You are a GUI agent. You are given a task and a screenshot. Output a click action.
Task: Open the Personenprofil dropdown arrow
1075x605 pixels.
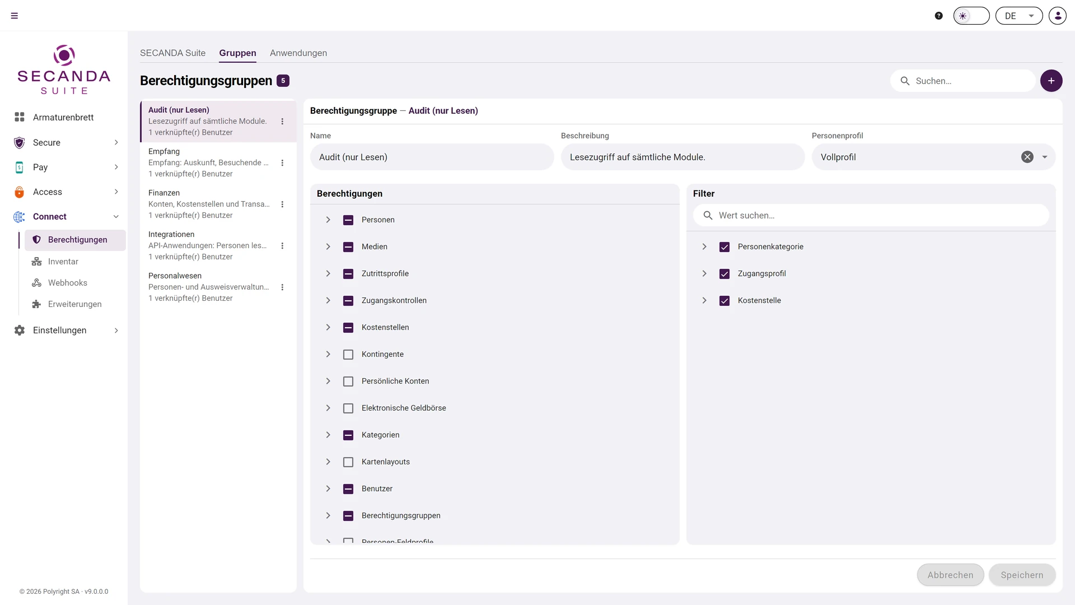pyautogui.click(x=1045, y=157)
